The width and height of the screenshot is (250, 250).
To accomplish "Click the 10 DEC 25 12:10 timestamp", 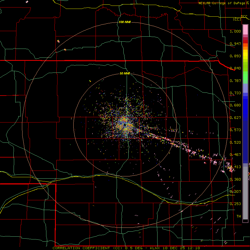I will coord(181,248).
